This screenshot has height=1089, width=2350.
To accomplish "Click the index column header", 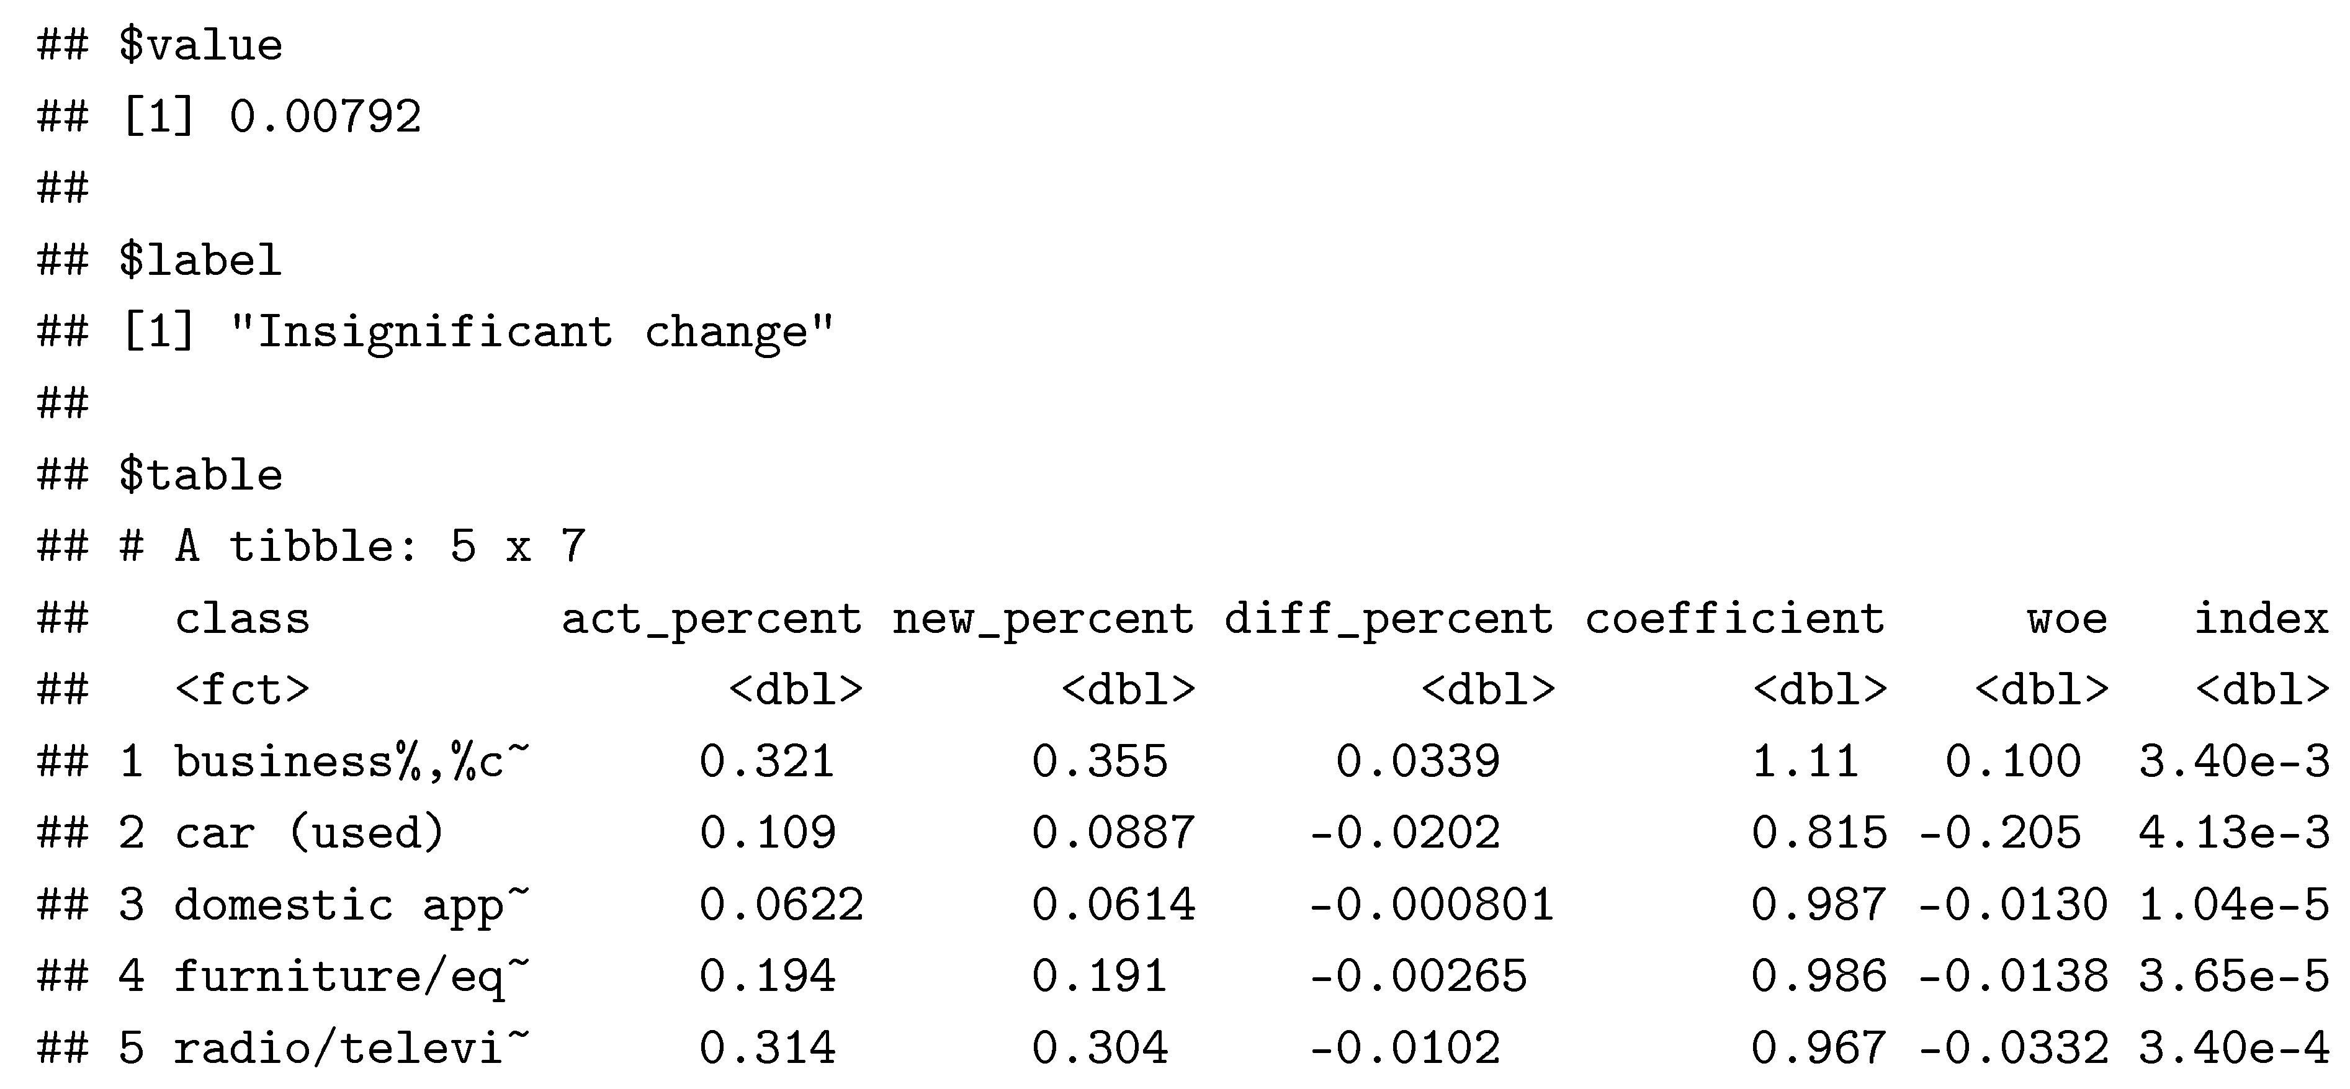I will point(2261,619).
